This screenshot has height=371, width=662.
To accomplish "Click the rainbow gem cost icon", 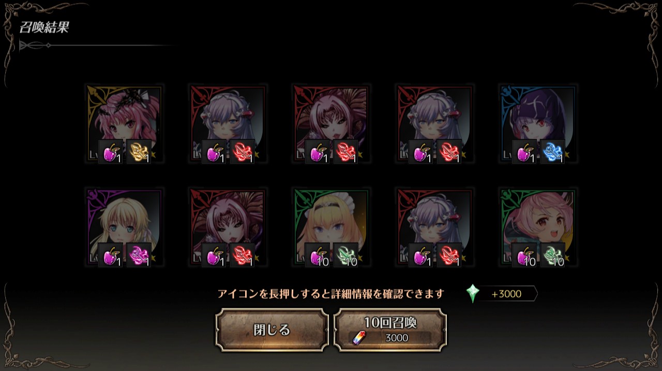I will (x=357, y=338).
